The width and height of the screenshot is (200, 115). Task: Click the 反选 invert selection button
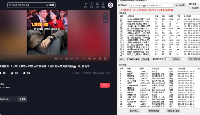pyautogui.click(x=122, y=59)
